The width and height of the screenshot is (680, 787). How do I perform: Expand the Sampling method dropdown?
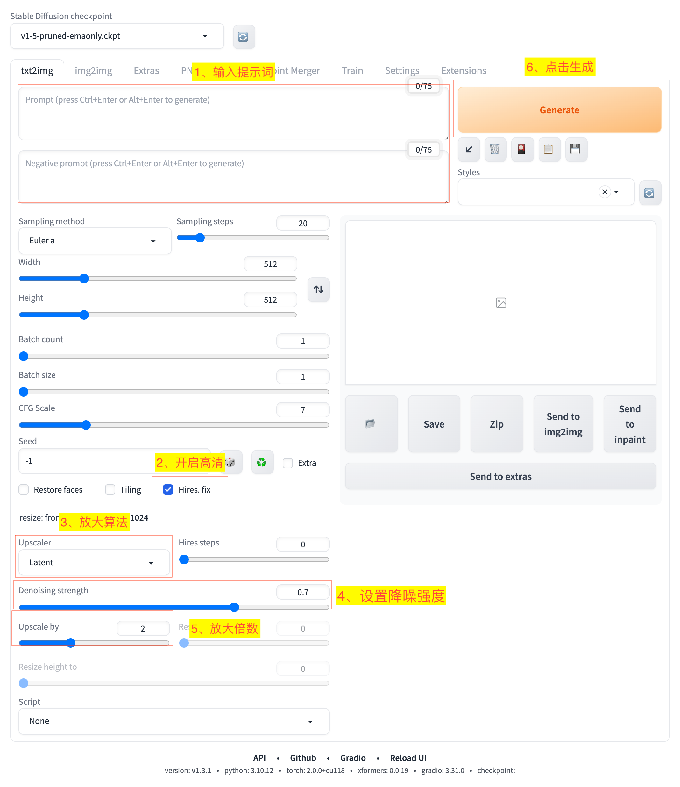(x=95, y=241)
